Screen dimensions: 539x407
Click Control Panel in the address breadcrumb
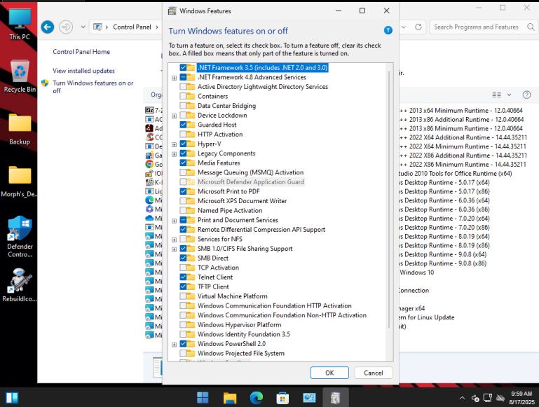click(x=132, y=27)
